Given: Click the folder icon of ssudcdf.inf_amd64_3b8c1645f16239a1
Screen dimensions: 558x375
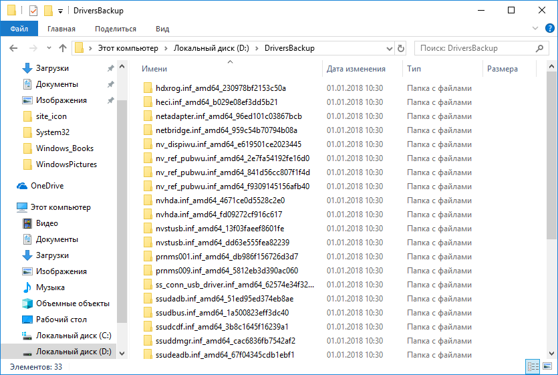Looking at the screenshot, I should click(148, 327).
